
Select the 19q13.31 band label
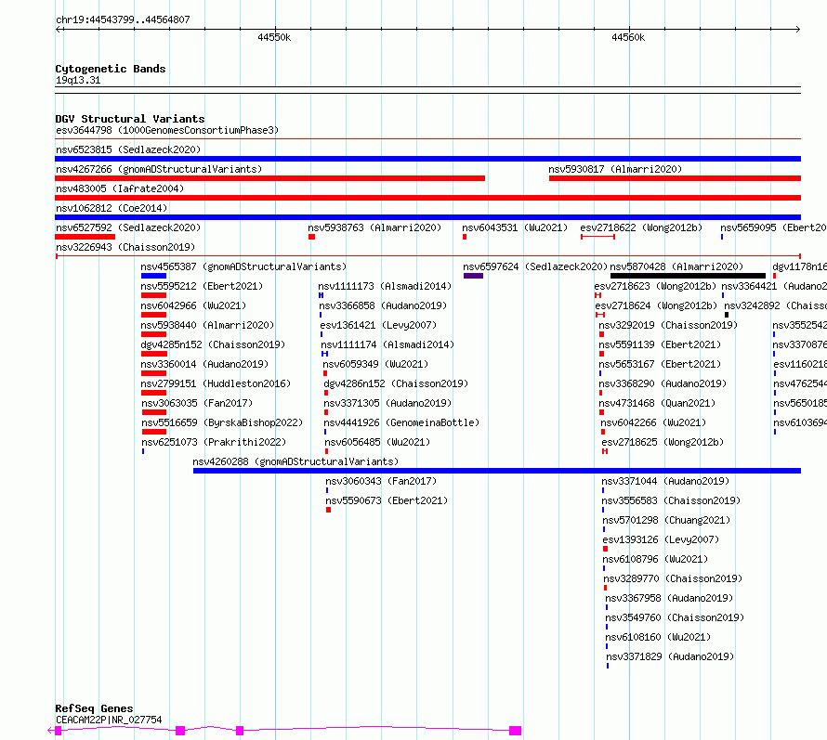click(x=78, y=80)
